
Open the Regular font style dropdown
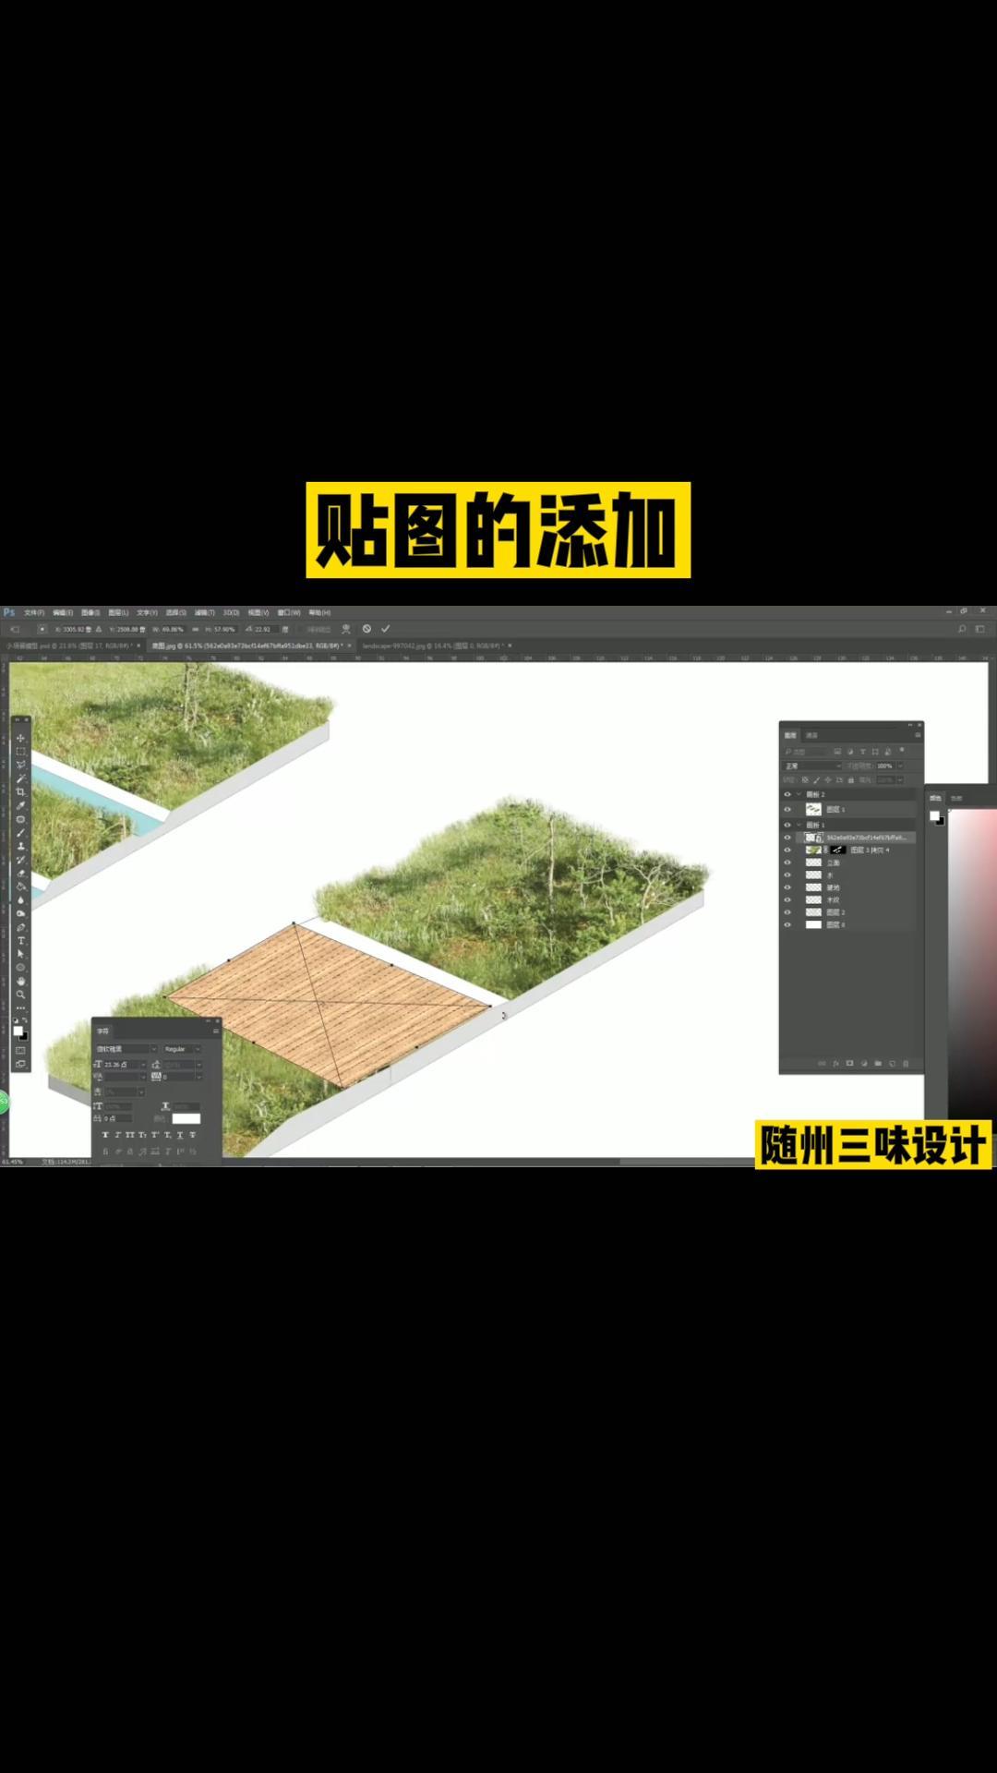pos(182,1049)
